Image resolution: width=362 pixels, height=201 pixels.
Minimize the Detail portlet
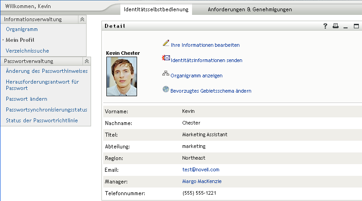345,27
